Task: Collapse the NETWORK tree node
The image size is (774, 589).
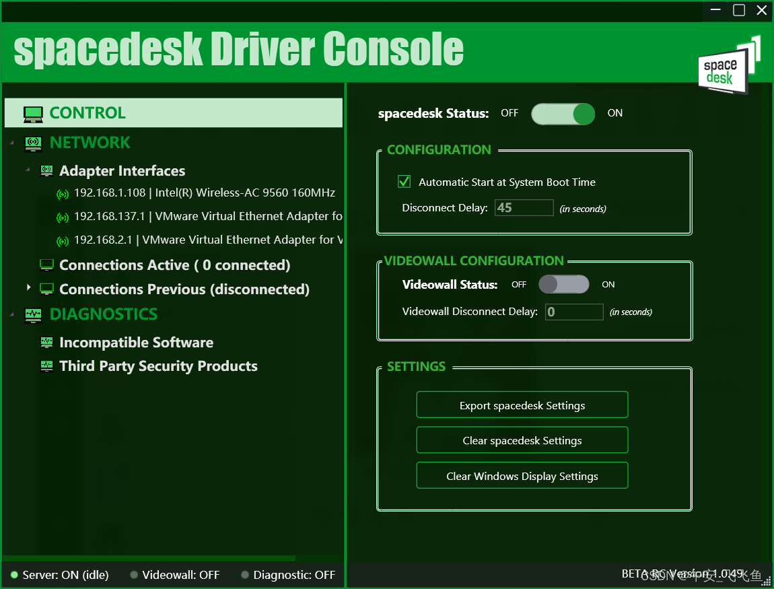Action: 12,143
